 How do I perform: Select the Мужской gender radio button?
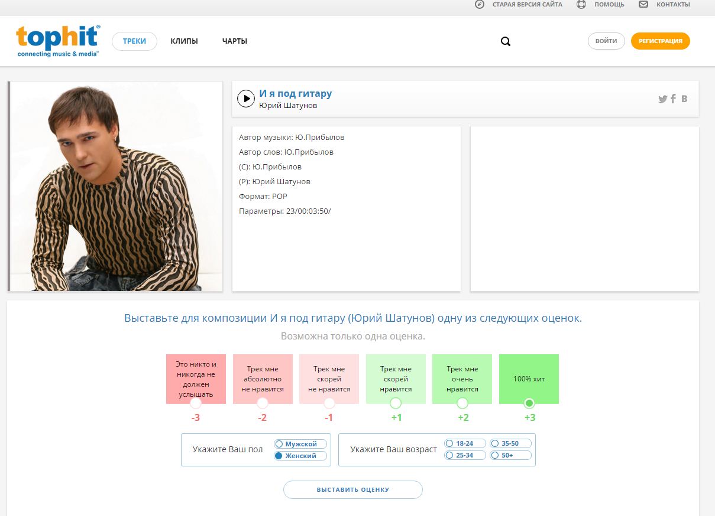coord(279,444)
